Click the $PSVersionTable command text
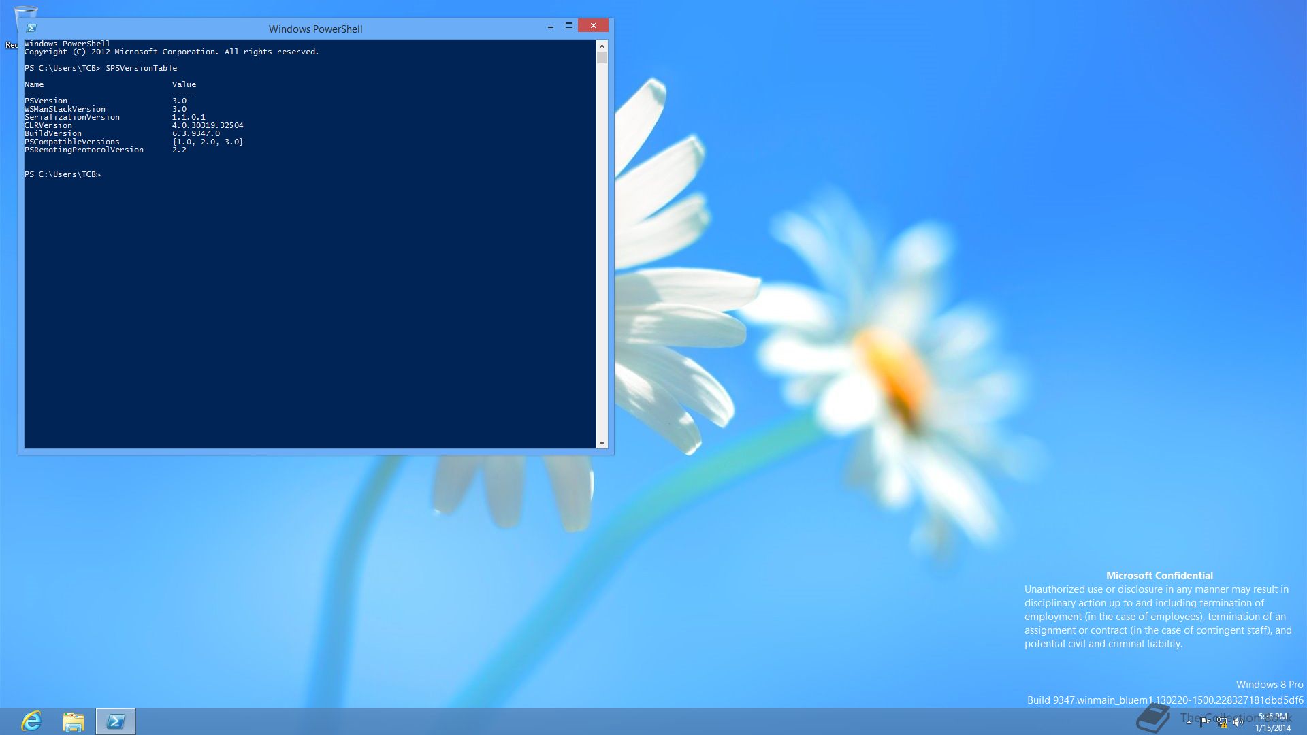The image size is (1307, 735). pos(142,68)
